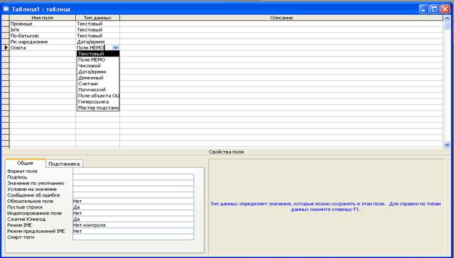Click the Имя поля column header
The image size is (454, 258).
pos(42,18)
